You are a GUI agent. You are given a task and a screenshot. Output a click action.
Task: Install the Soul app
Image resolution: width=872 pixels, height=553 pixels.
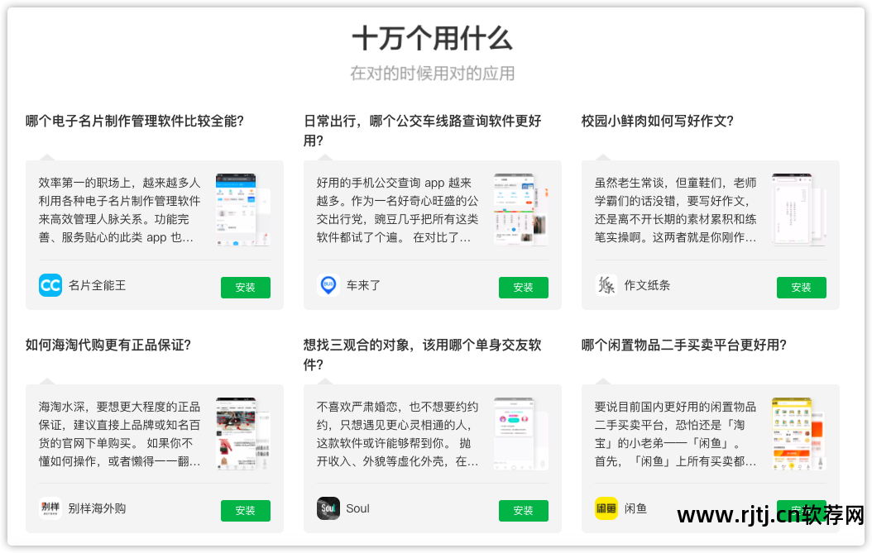[524, 510]
